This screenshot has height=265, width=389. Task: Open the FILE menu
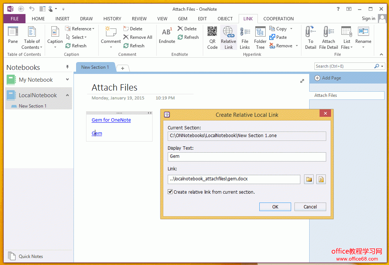(x=14, y=19)
